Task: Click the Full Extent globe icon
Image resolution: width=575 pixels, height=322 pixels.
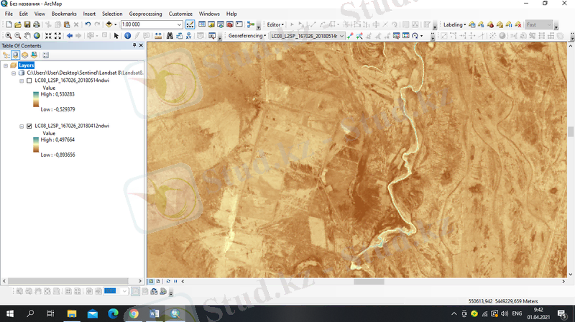Action: coord(37,35)
